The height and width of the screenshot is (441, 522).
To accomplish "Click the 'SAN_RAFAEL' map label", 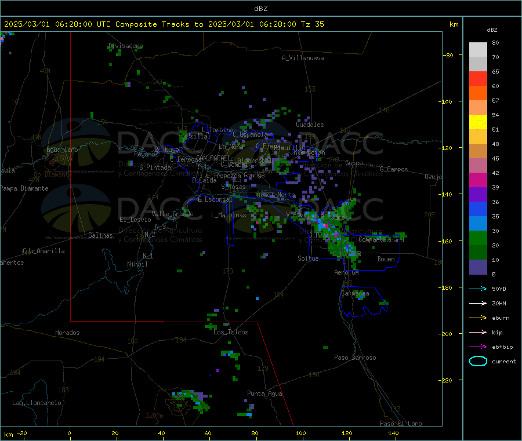I will click(x=213, y=158).
